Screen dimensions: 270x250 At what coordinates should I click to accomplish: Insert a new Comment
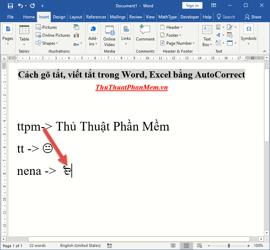click(x=145, y=33)
